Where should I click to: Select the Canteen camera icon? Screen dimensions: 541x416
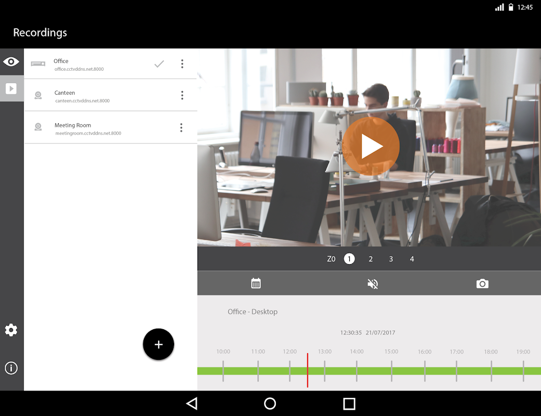point(38,95)
